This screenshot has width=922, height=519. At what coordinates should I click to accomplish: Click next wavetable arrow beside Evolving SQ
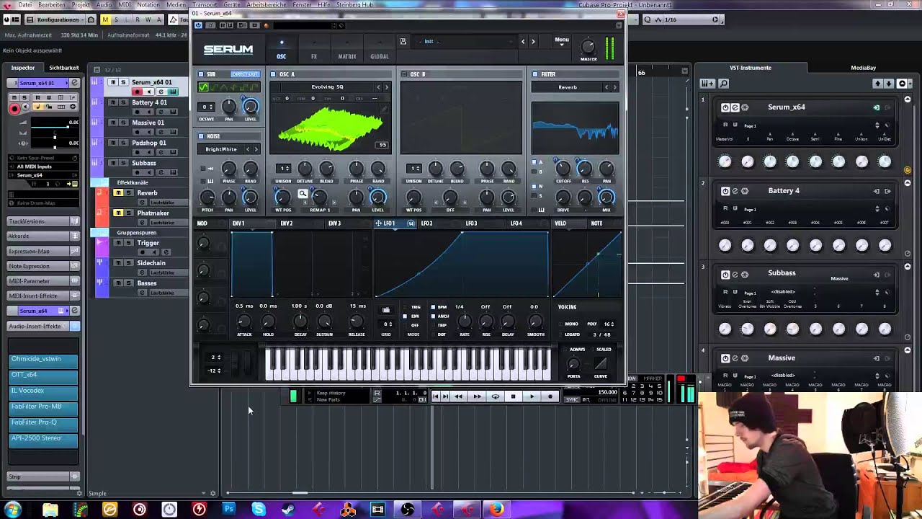coord(387,87)
